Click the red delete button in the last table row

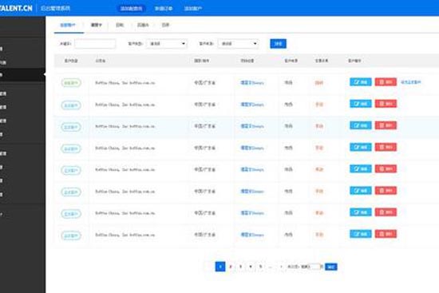pyautogui.click(x=386, y=234)
